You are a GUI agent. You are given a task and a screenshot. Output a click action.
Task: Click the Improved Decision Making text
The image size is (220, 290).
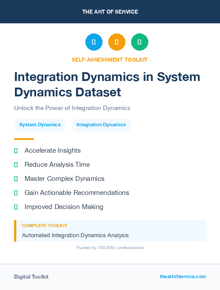(64, 207)
